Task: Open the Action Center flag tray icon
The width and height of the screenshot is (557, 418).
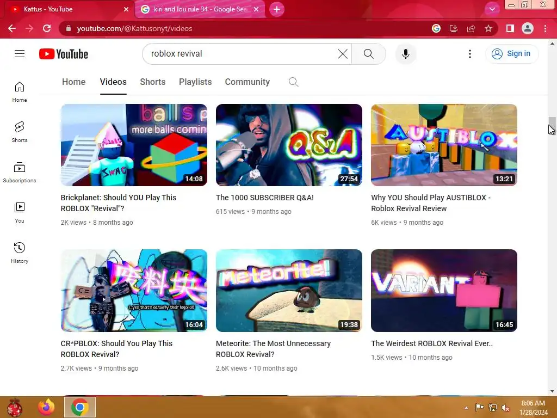Action: point(479,408)
